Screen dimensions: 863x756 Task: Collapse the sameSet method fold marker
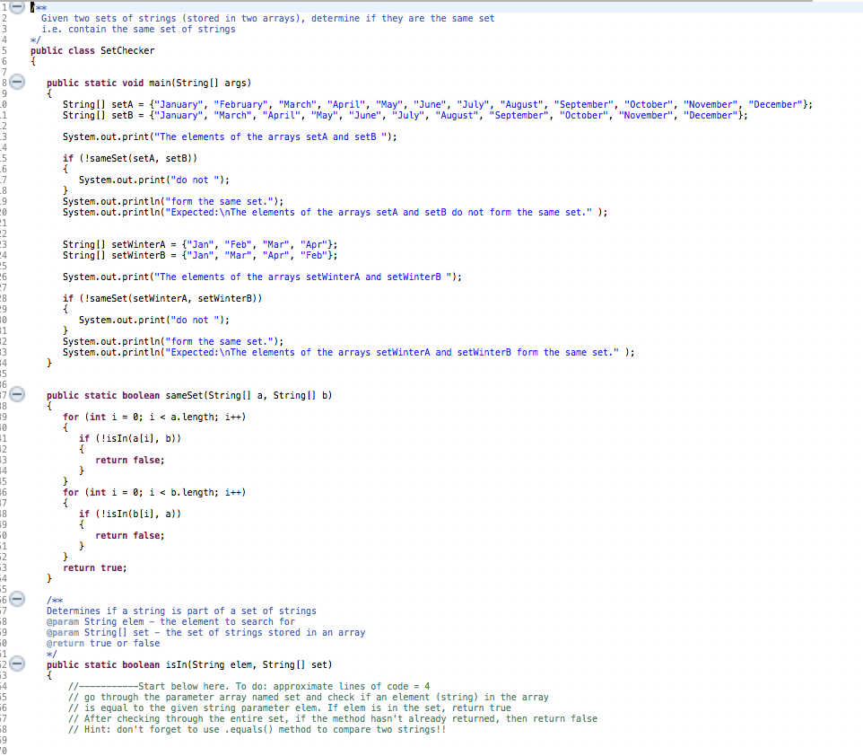(18, 395)
